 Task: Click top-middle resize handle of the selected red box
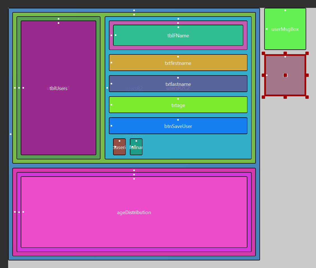point(285,53)
